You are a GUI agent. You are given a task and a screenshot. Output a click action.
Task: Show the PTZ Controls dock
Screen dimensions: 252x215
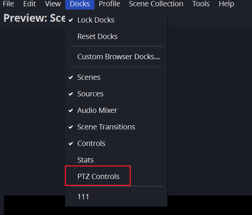[98, 176]
